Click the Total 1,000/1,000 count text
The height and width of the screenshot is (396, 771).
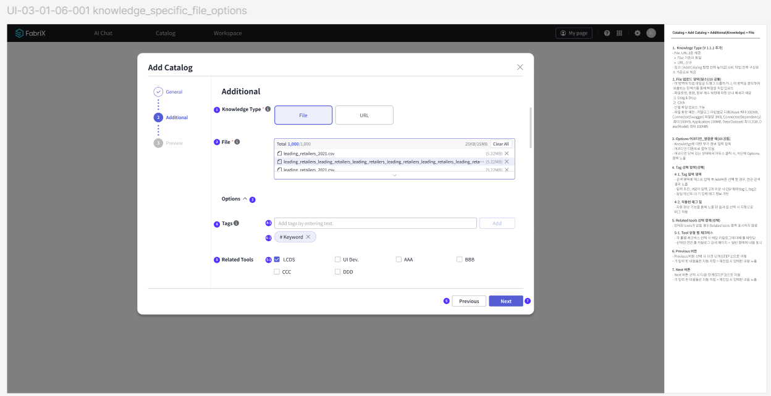click(x=293, y=144)
